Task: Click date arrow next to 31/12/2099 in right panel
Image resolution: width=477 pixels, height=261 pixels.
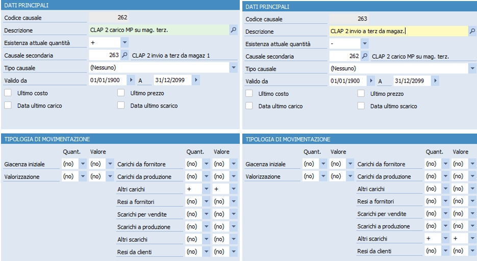Action: pyautogui.click(x=435, y=81)
